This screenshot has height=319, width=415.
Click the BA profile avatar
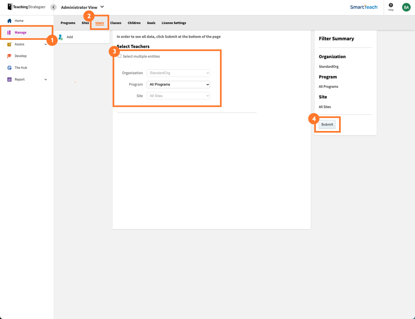click(406, 7)
